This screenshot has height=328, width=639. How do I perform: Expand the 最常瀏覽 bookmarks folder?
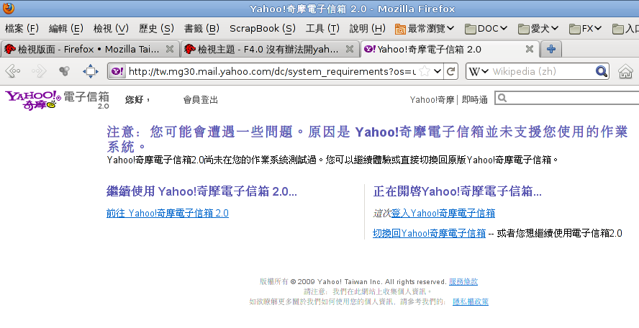425,29
